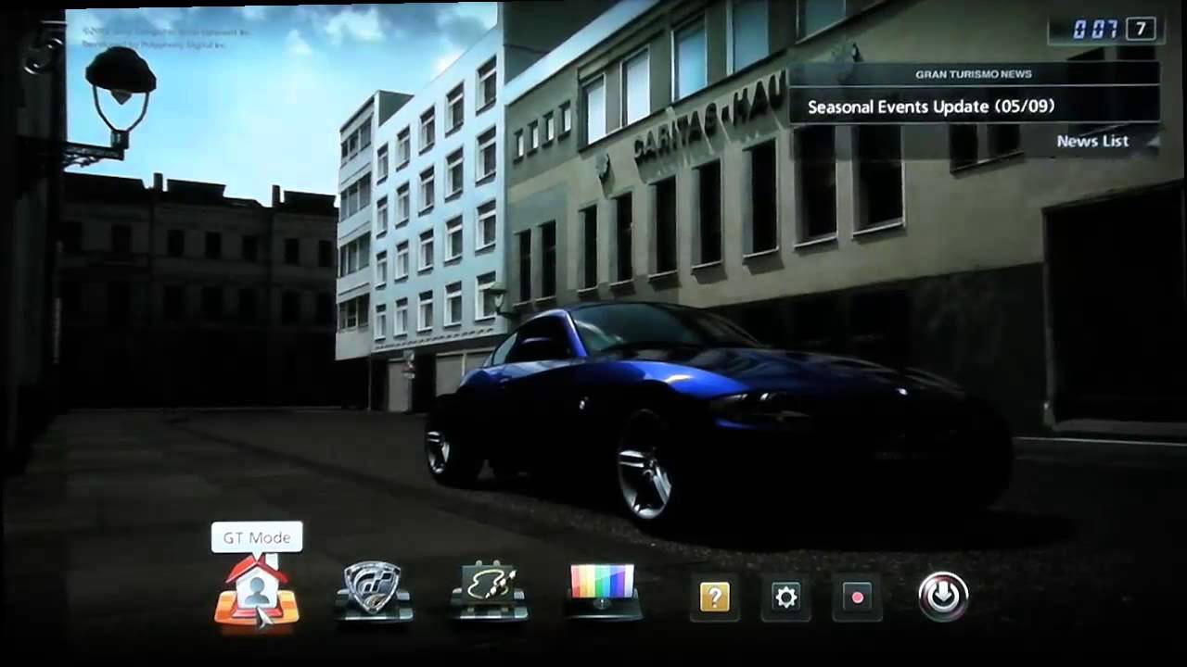Open Seasonal Events Update (05/09) headline

931,107
